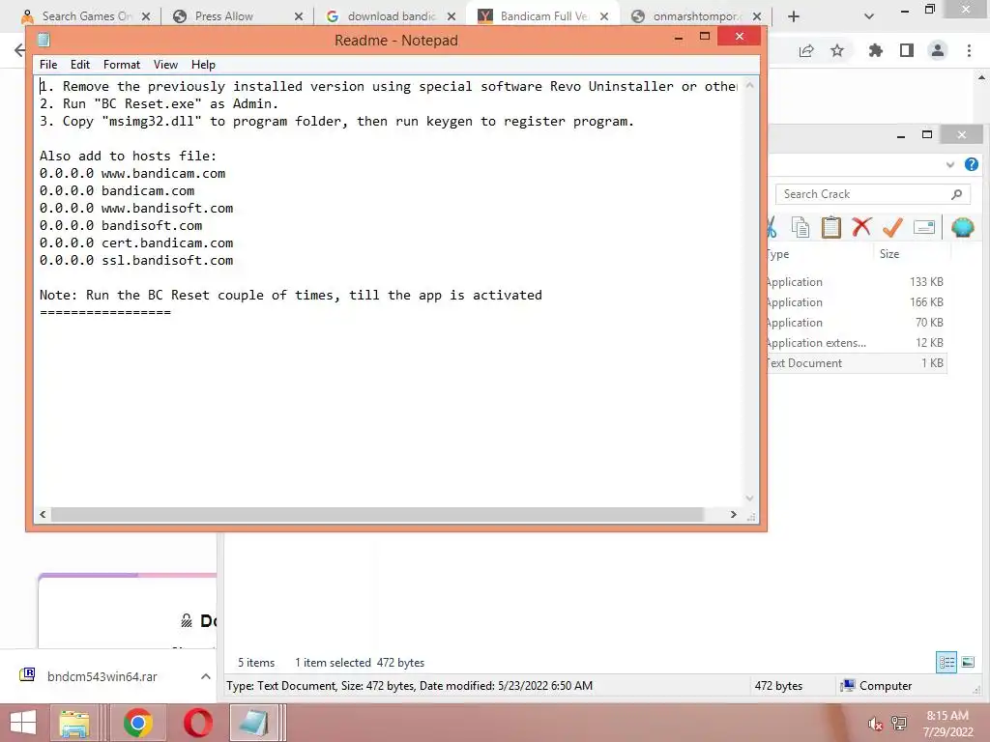The width and height of the screenshot is (990, 742).
Task: Click Notepad vertical scrollbar up arrow
Action: (x=749, y=85)
